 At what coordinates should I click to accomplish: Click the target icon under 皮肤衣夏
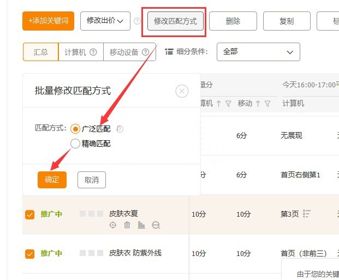tap(113, 225)
